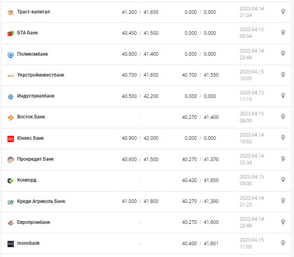Click the Конкорд map pin icon
This screenshot has height=257, width=294.
[283, 180]
